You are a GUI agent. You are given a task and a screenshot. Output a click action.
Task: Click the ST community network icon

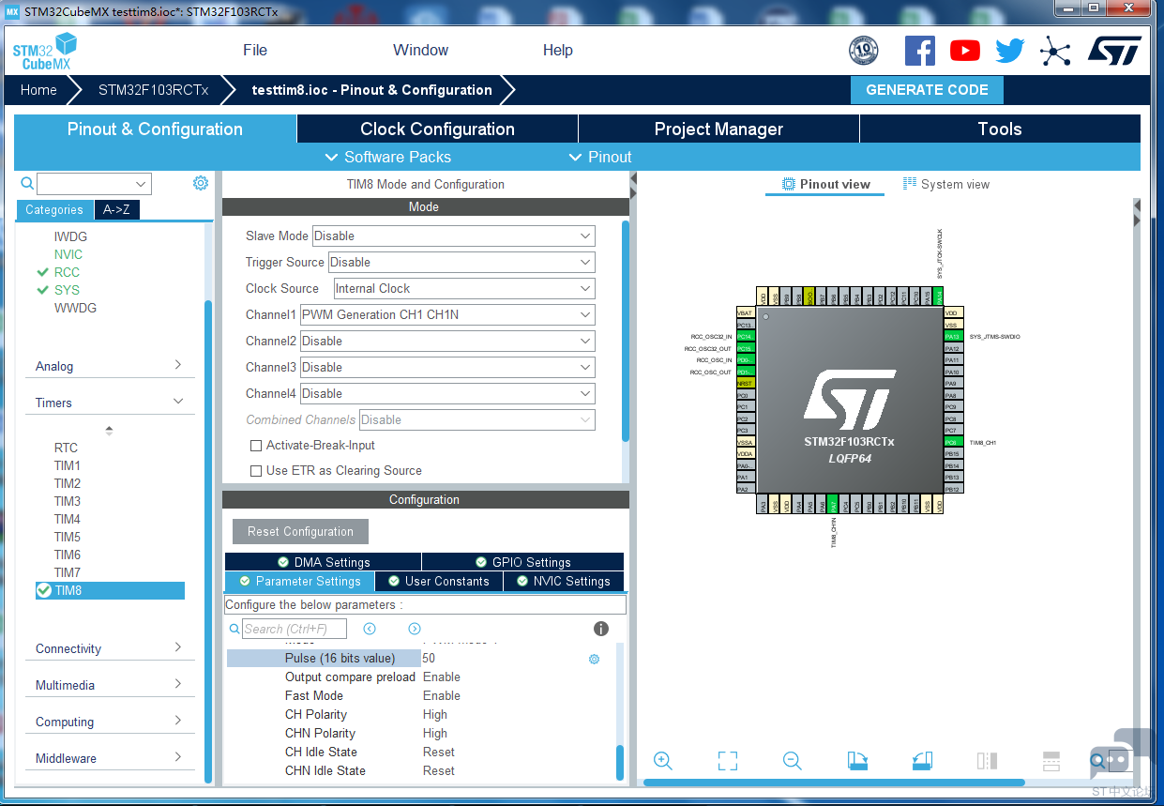point(1055,51)
